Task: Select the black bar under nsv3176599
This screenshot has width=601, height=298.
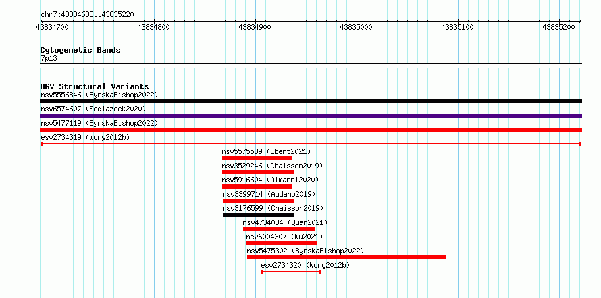Action: (259, 215)
